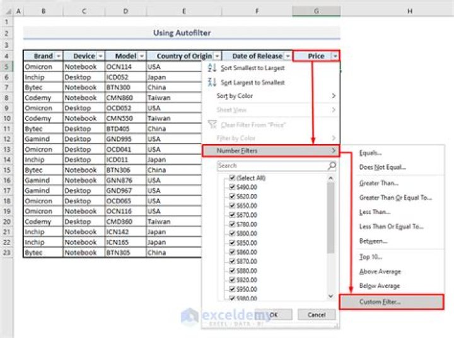
Task: Open the Date of Release filter dropdown
Action: click(x=288, y=56)
